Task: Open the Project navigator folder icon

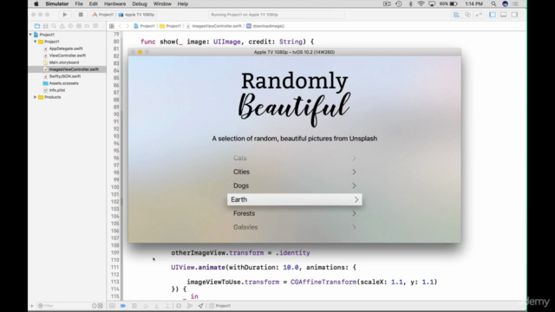Action: [37, 26]
